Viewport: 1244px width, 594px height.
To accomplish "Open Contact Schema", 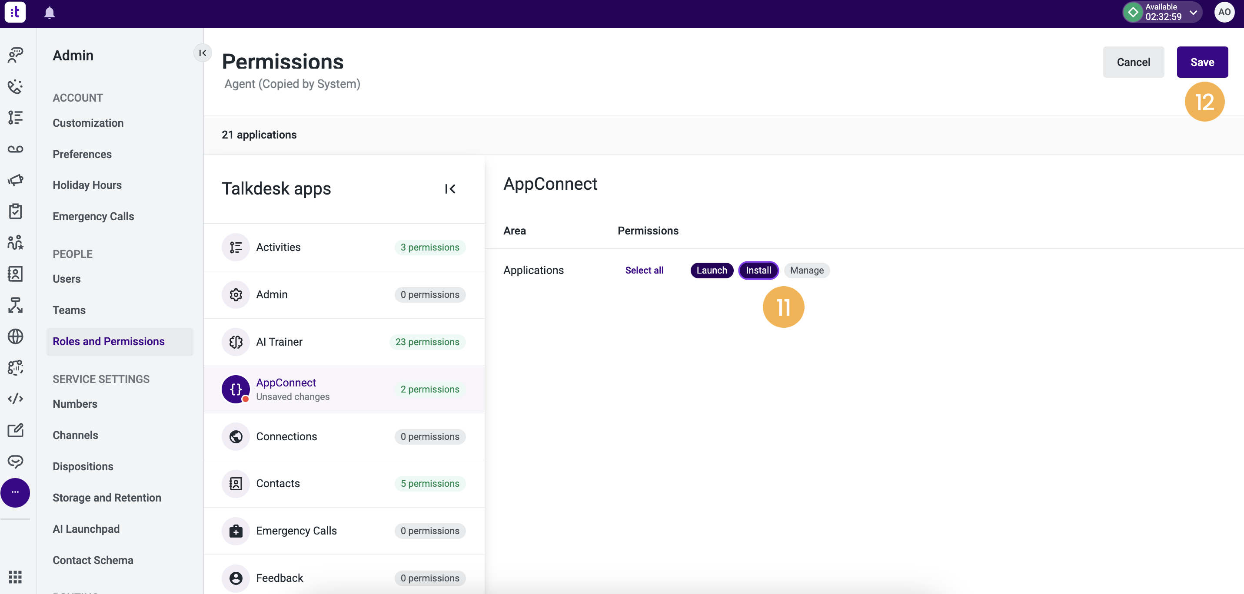I will (93, 560).
